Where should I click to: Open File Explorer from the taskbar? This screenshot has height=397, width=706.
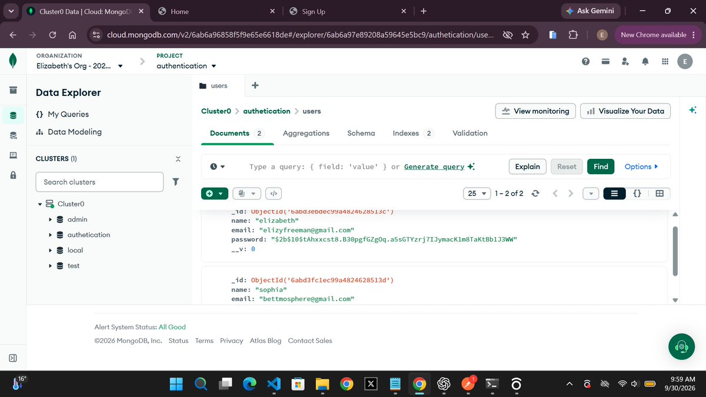tap(322, 384)
